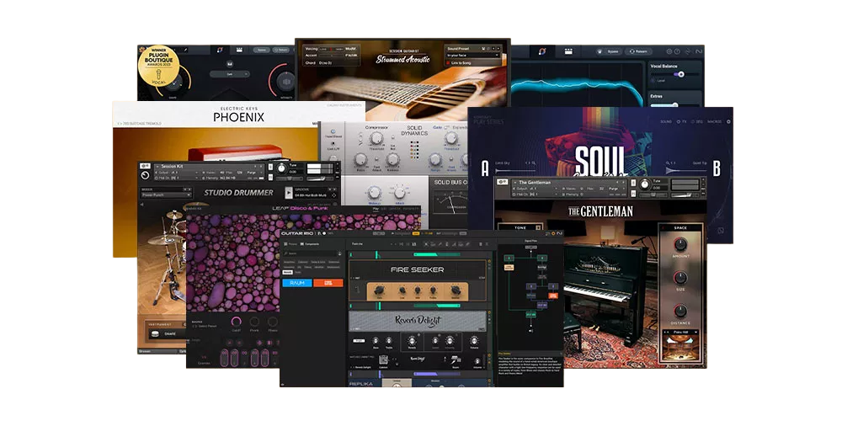
Task: Select the second tab icon in the Vocal Balance window
Action: point(568,51)
